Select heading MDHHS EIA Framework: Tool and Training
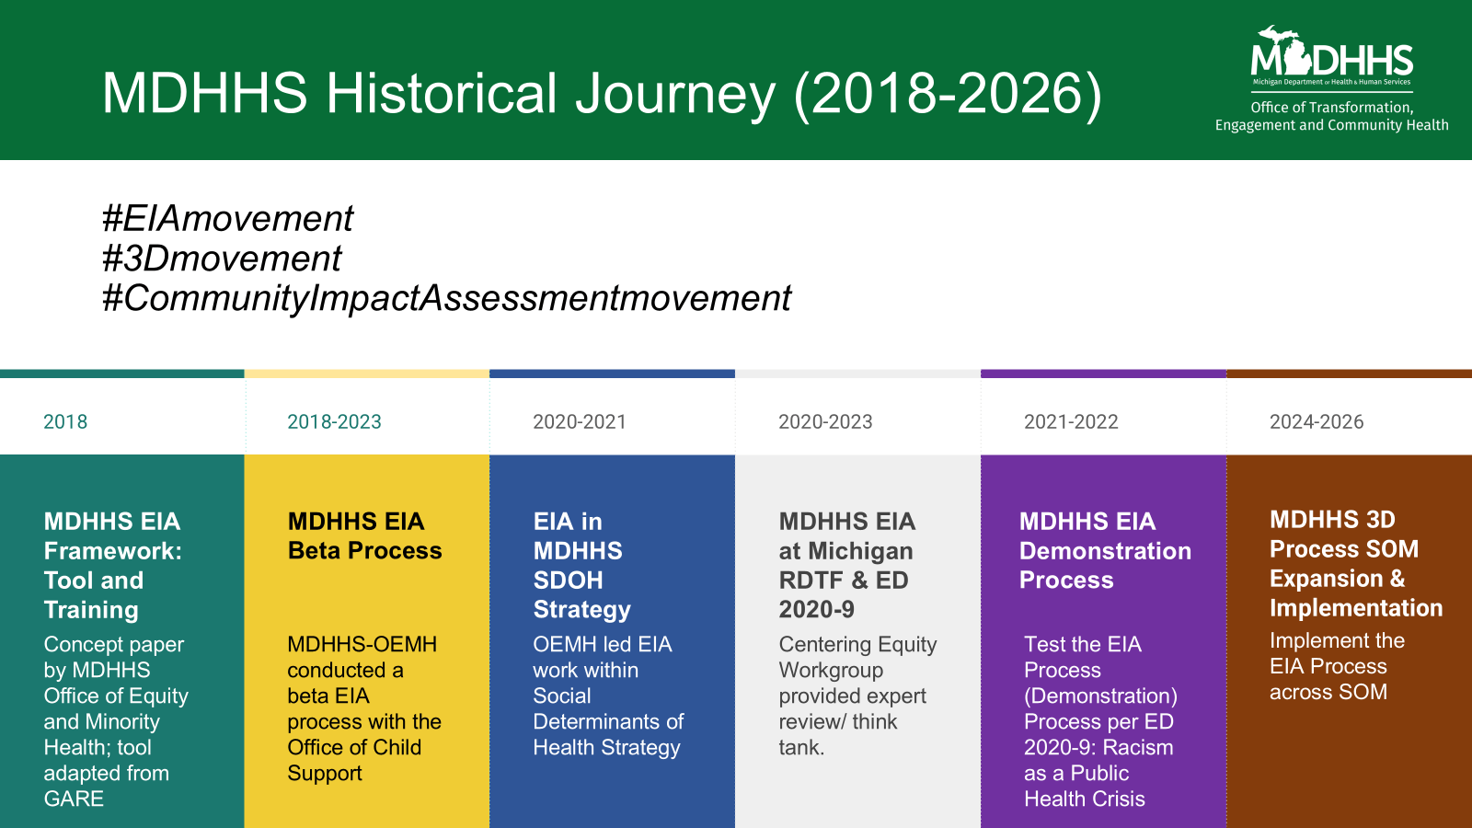This screenshot has width=1472, height=828. click(112, 566)
